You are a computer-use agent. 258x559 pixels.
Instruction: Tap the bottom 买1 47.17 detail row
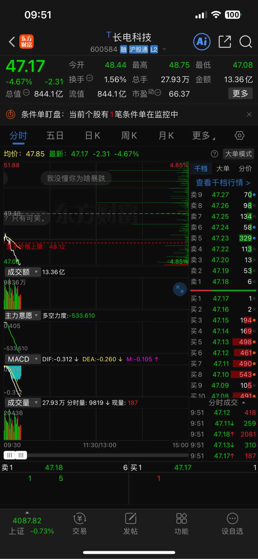[193, 468]
